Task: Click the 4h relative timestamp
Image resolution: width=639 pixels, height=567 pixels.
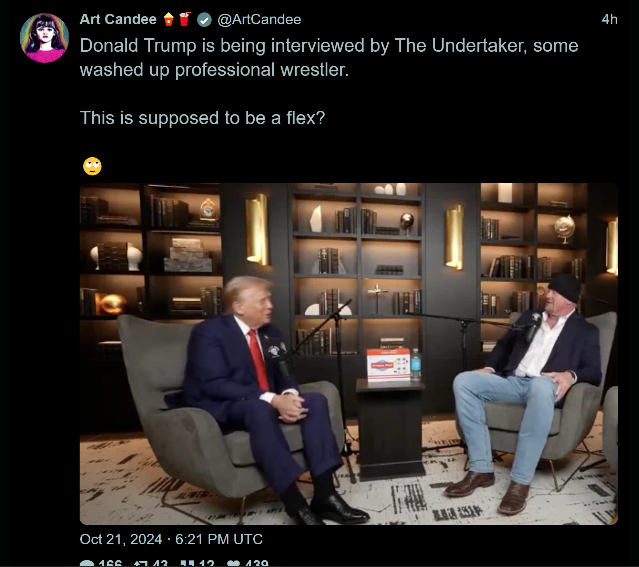Action: pos(609,19)
